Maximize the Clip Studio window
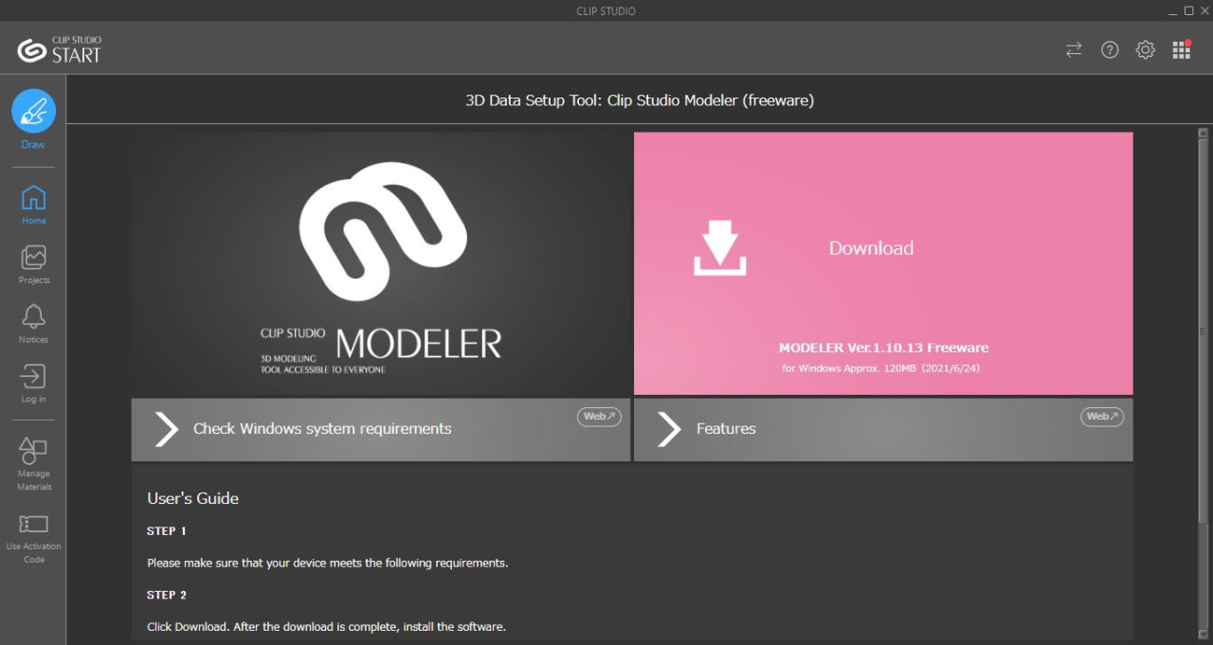This screenshot has width=1213, height=645. click(x=1188, y=10)
